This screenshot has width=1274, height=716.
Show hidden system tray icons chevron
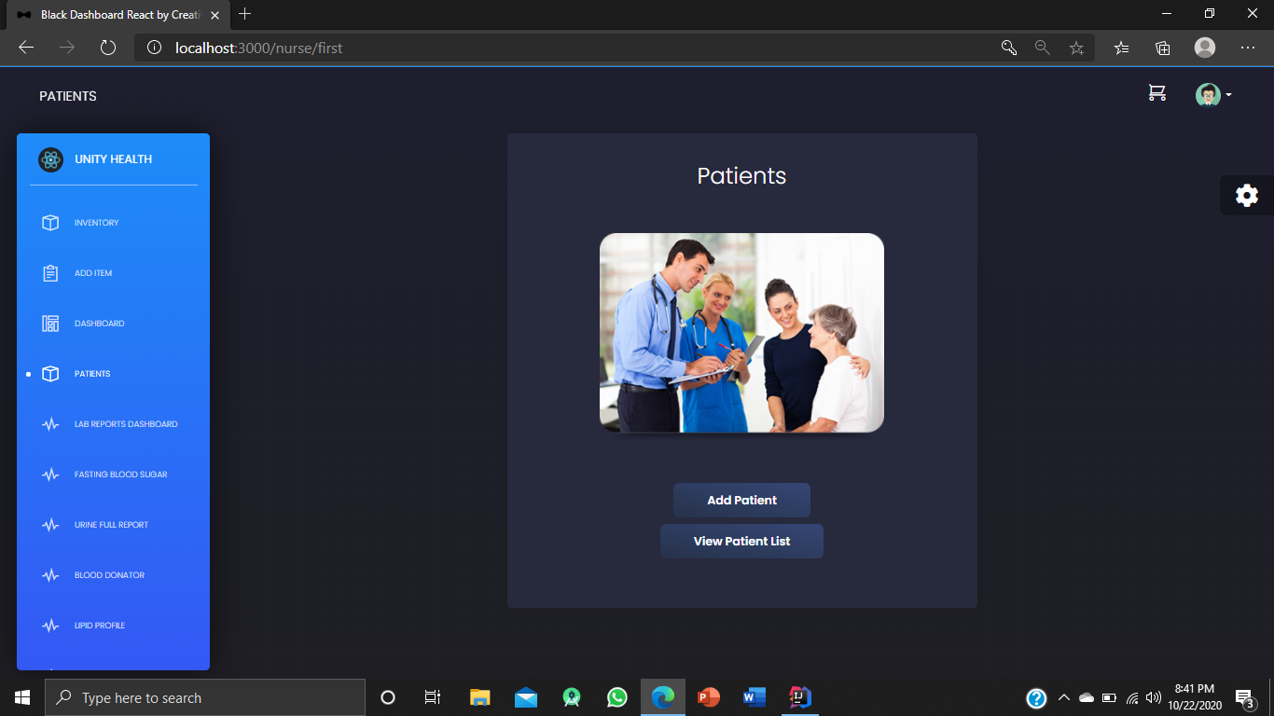[1063, 697]
